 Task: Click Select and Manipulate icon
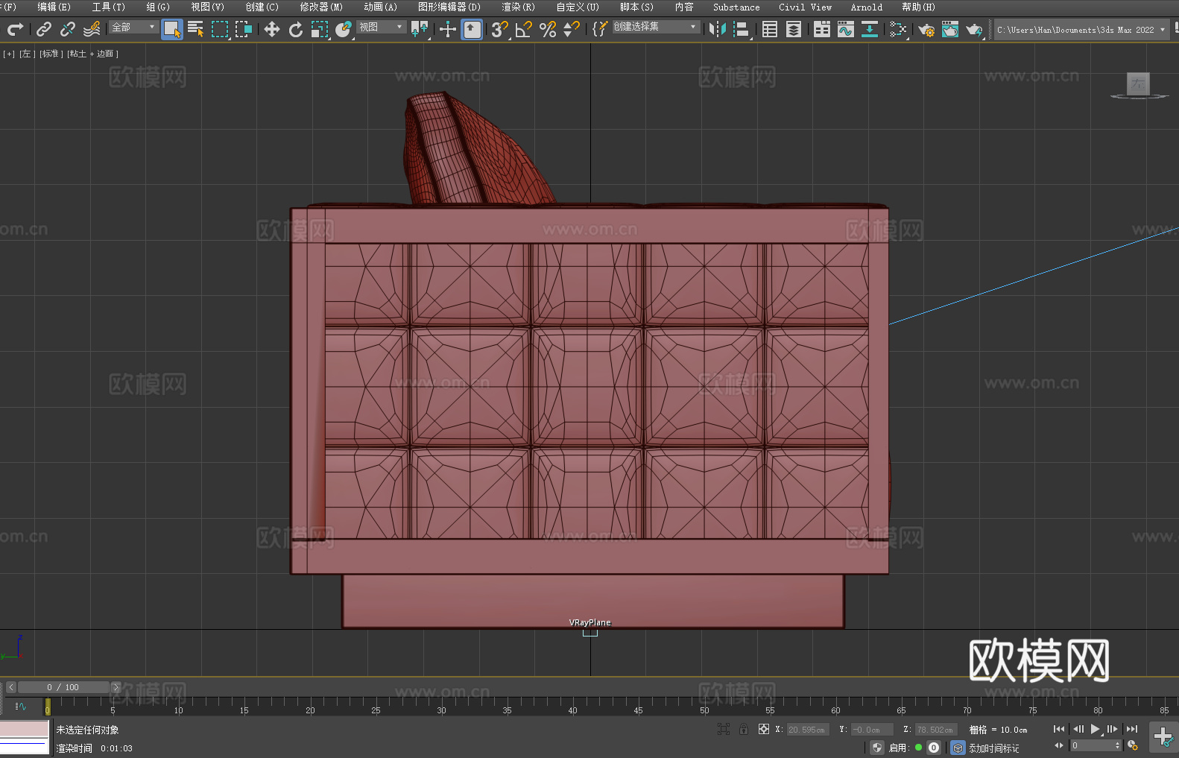tap(448, 29)
